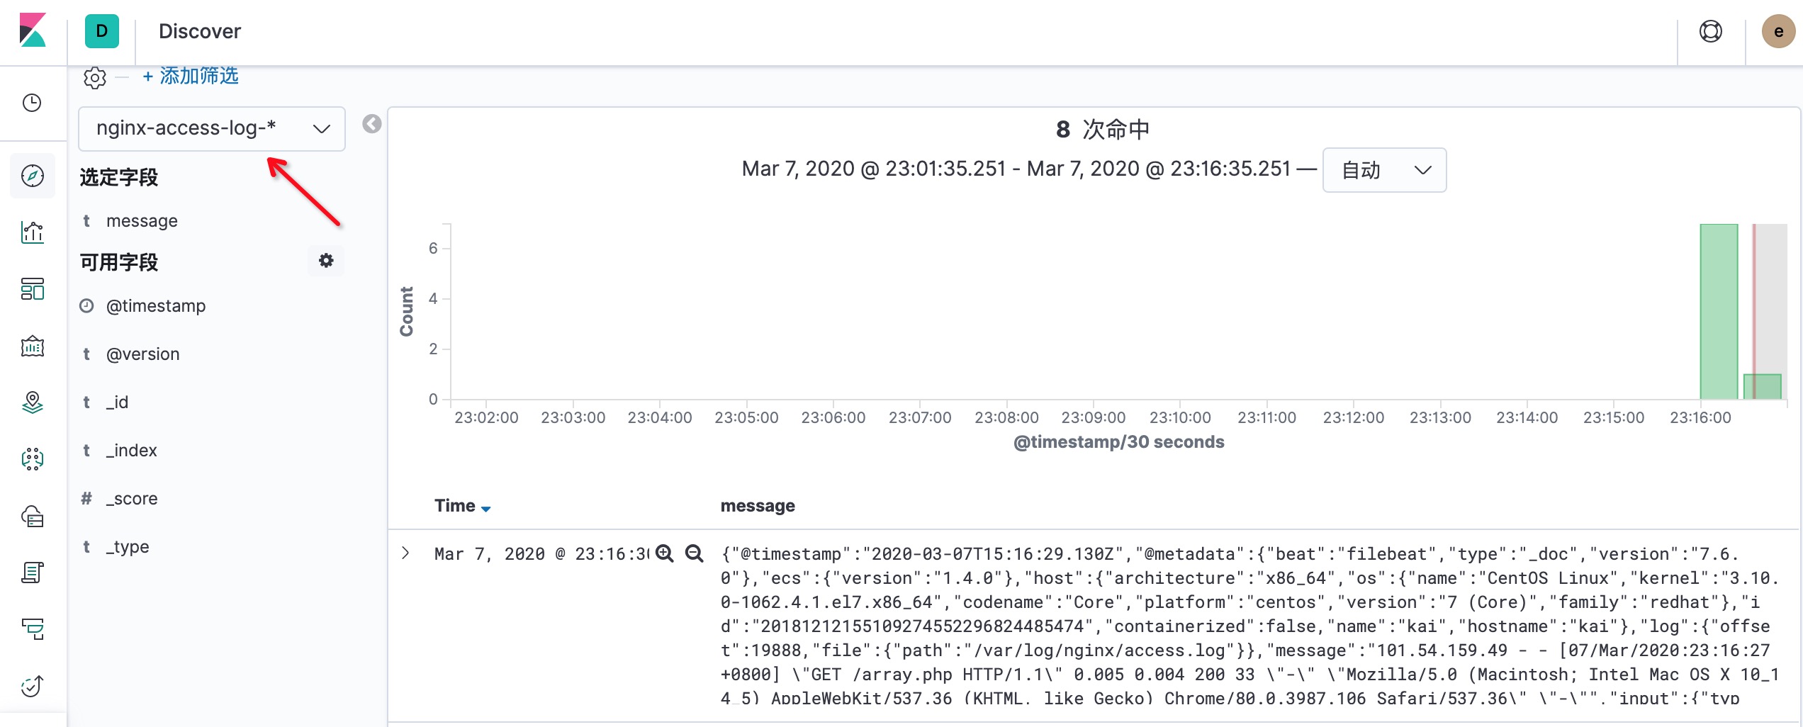This screenshot has height=727, width=1803.
Task: Open the filter options gear icon
Action: (94, 77)
